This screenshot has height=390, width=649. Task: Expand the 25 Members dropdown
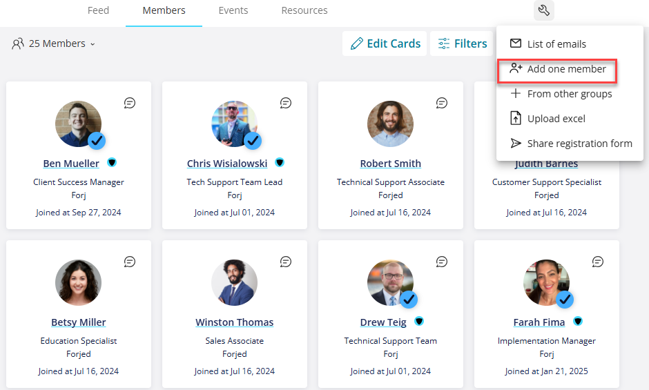[53, 43]
